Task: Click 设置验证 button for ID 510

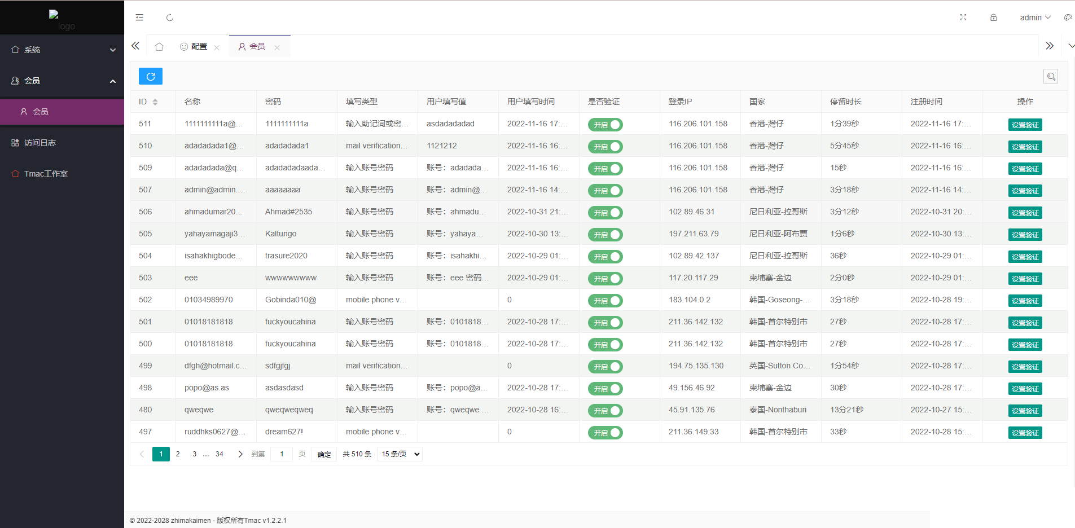Action: coord(1025,147)
